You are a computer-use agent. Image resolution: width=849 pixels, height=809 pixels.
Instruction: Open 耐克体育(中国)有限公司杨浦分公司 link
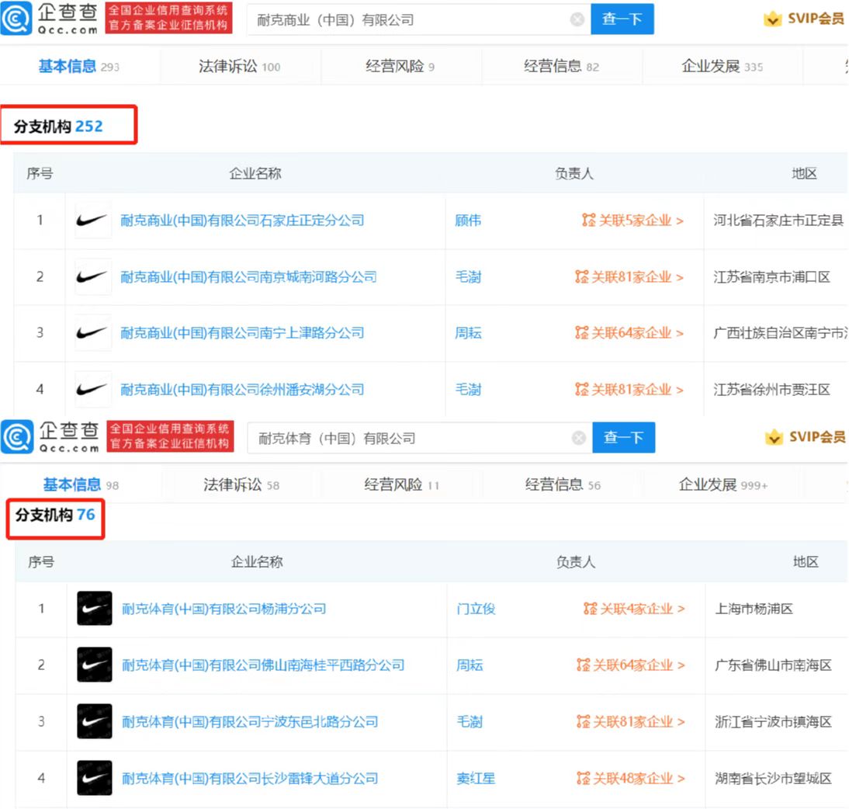[x=224, y=609]
